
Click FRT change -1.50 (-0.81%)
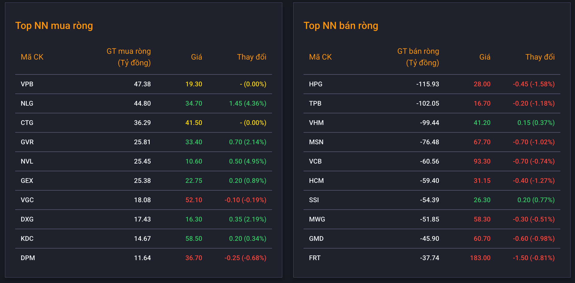[534, 258]
